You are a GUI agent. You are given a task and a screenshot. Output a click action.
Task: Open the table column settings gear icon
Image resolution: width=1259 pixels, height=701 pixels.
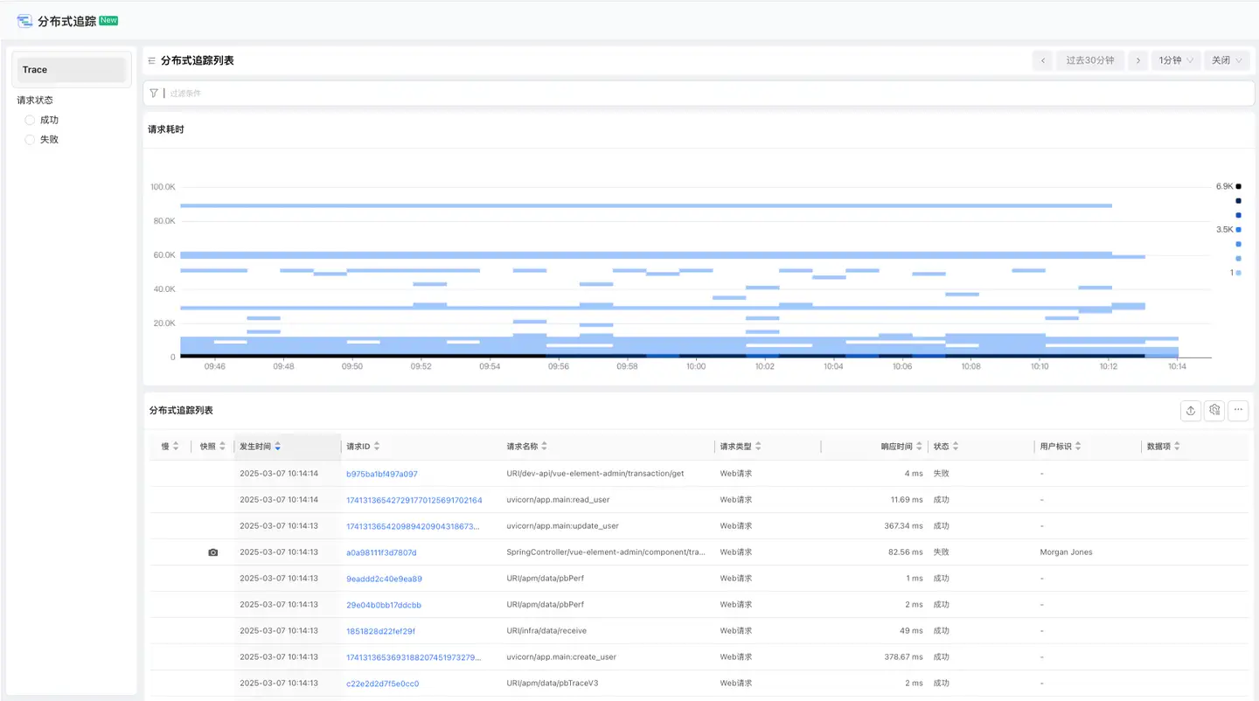pyautogui.click(x=1214, y=411)
